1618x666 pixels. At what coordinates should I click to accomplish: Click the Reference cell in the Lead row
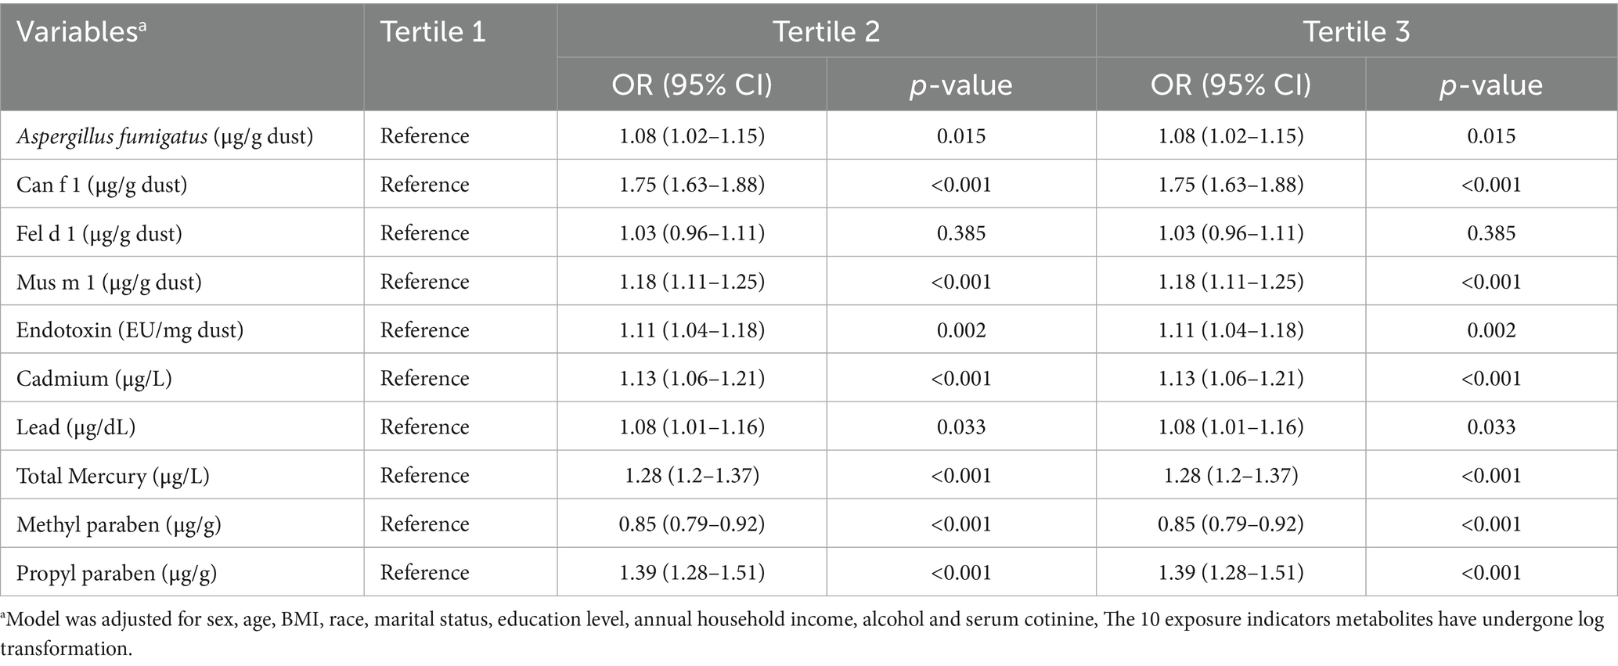[x=424, y=427]
